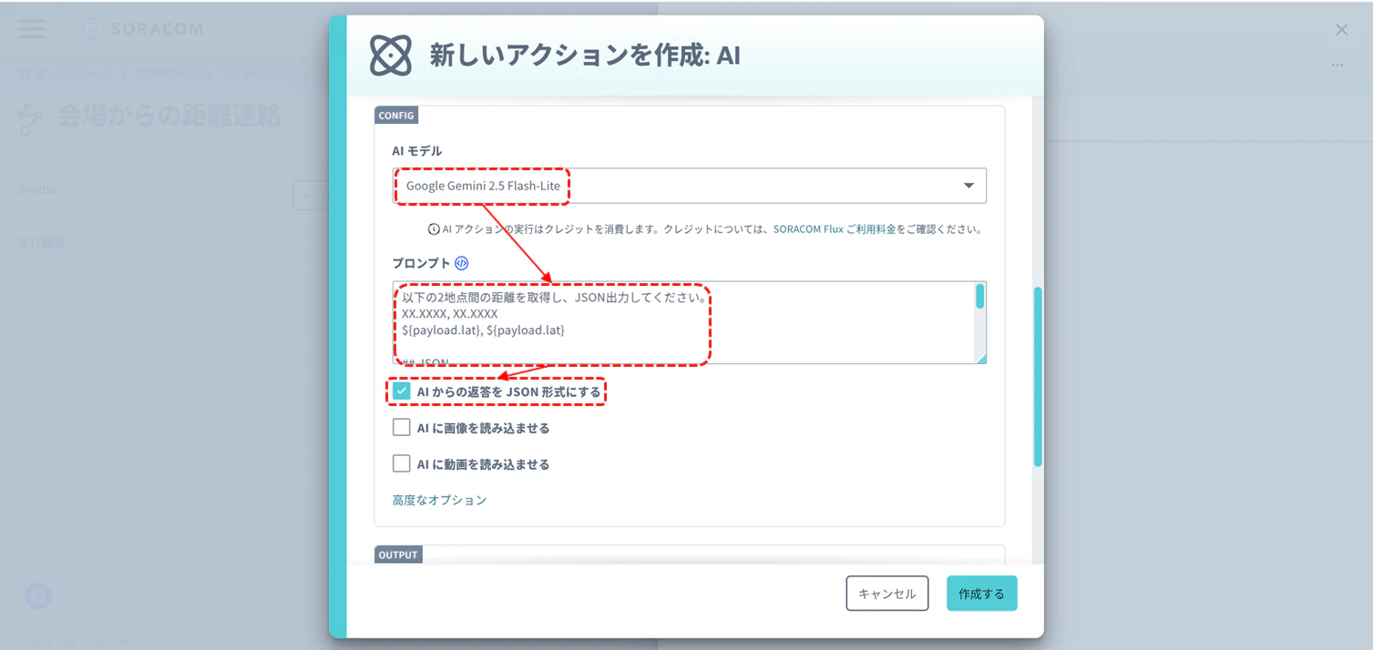Click the info icon beside the credit notice
The width and height of the screenshot is (1373, 650).
[434, 229]
